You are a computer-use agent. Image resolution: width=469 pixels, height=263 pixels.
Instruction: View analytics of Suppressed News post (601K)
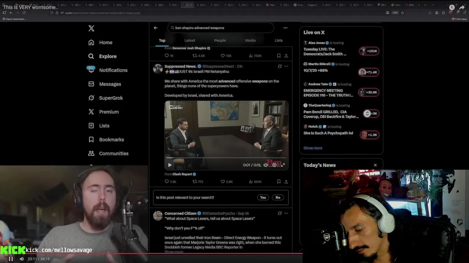pos(255,182)
